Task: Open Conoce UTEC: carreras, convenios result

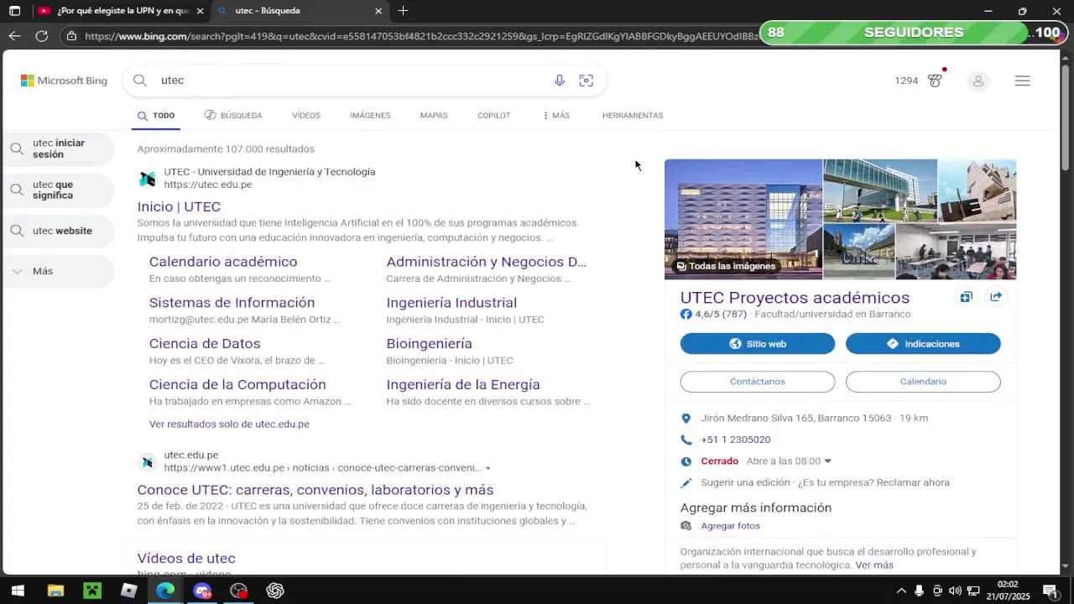Action: tap(315, 490)
